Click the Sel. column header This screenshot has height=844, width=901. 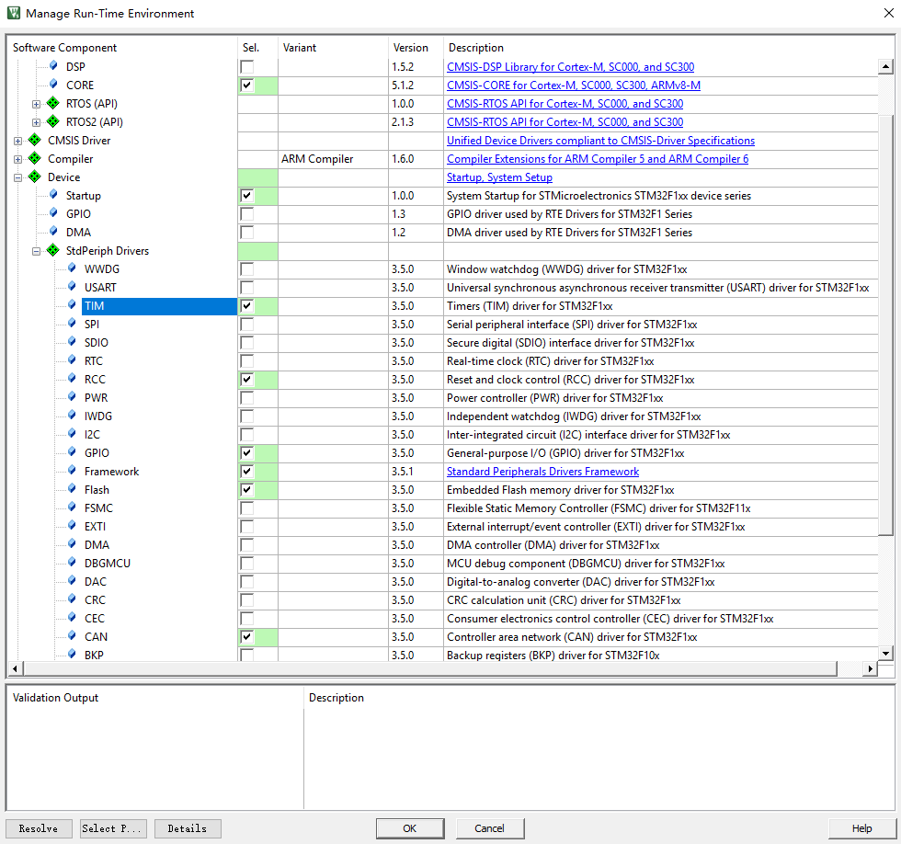click(258, 47)
